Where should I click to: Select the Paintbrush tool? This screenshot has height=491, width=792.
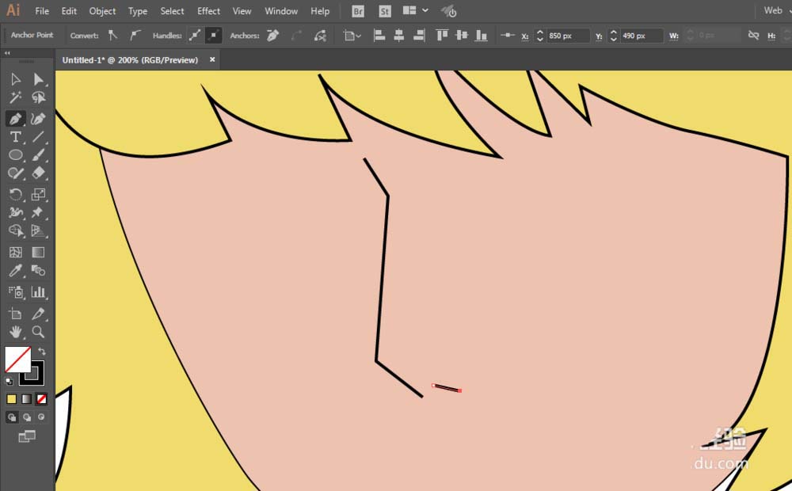(x=38, y=155)
